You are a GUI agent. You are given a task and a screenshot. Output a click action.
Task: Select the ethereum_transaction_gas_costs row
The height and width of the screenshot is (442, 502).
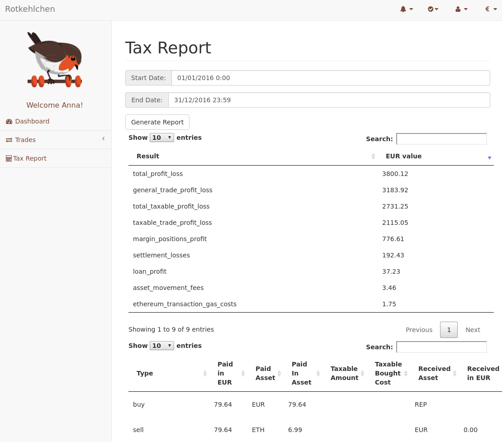pos(311,304)
